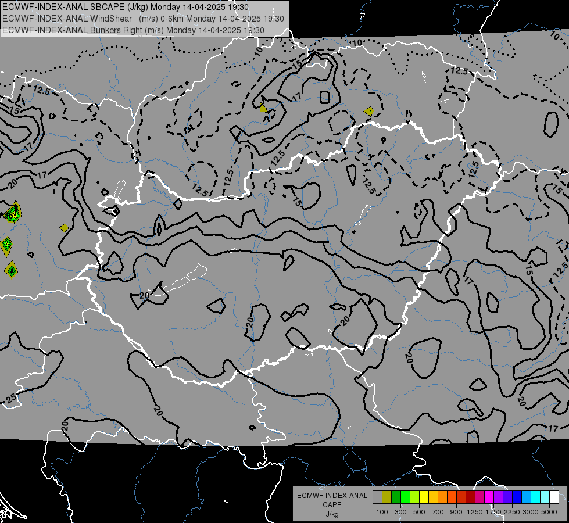Screen dimensions: 569x523
Task: Click the 3000 legend tick value
Action: tap(531, 512)
